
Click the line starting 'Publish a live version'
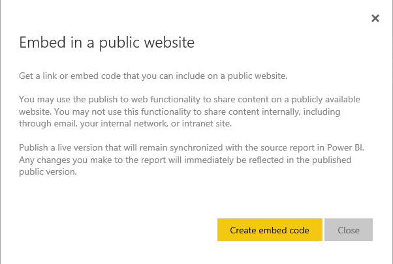191,147
